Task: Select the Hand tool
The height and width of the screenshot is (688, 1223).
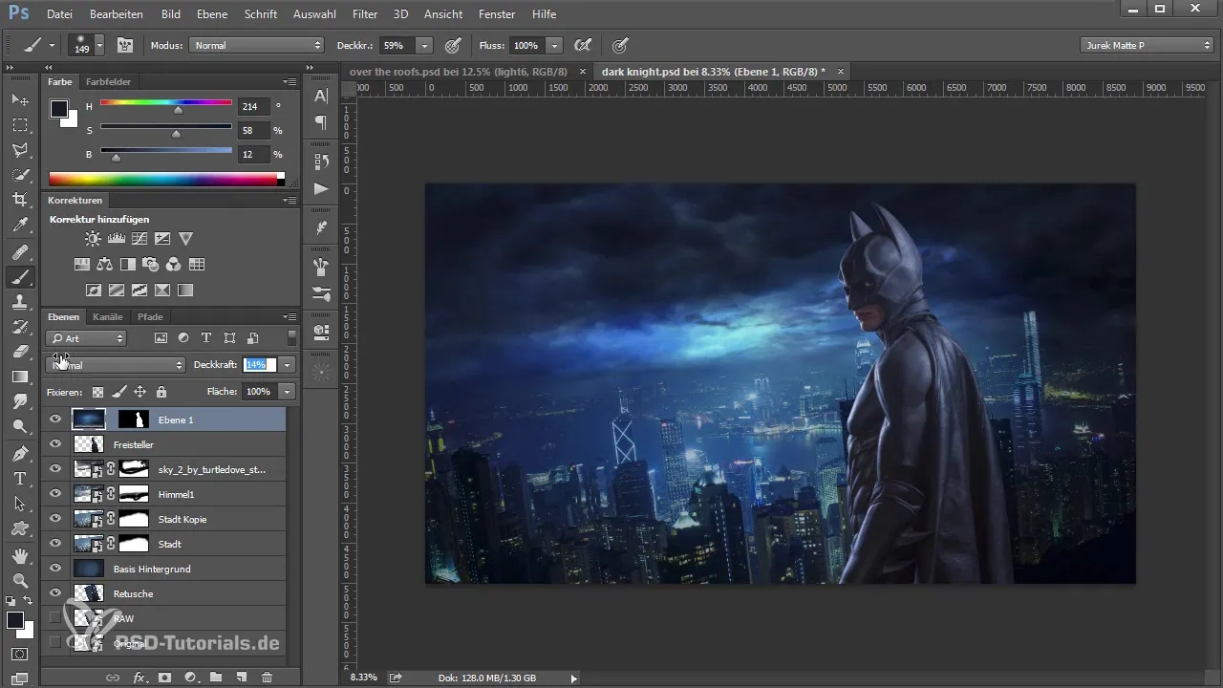Action: [19, 555]
